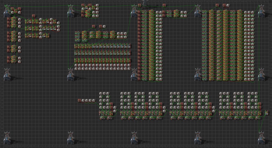
Task: Select the middle substation of the bottom row
Action: 134,138
